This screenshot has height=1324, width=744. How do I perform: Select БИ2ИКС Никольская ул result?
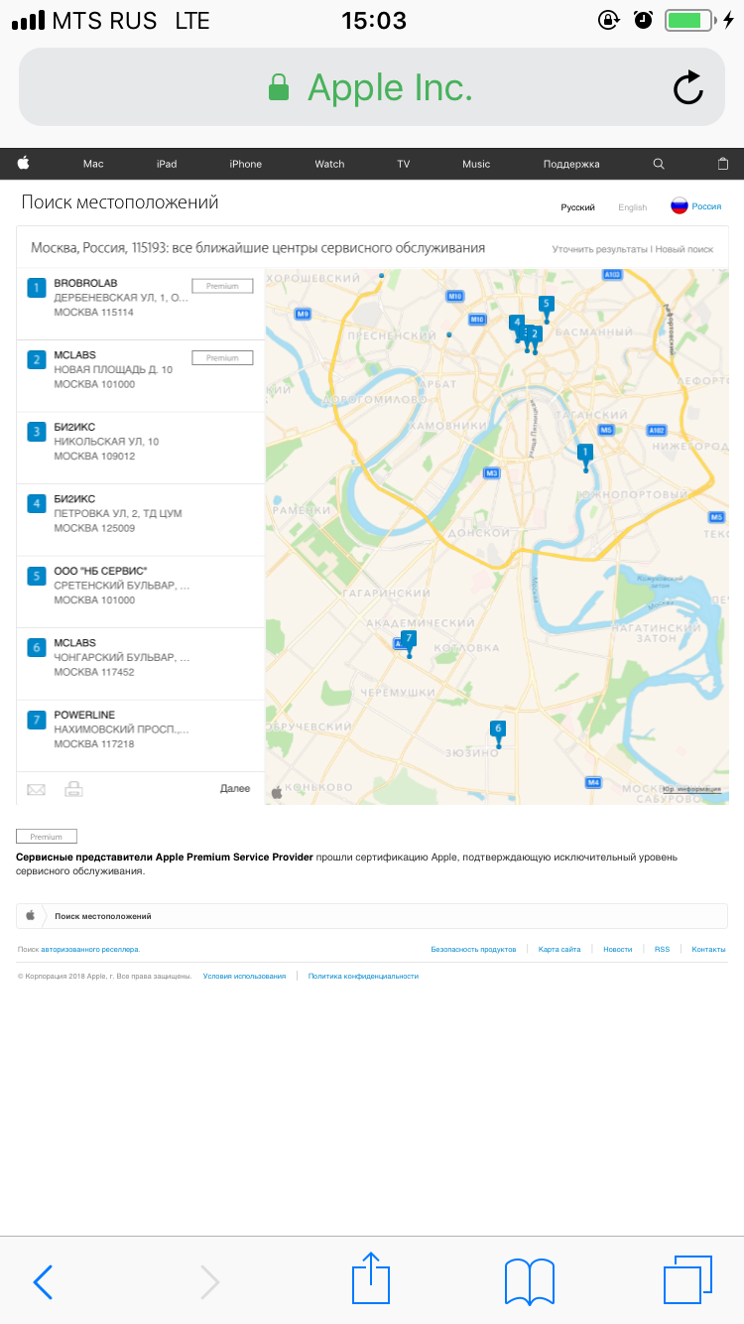click(x=141, y=448)
